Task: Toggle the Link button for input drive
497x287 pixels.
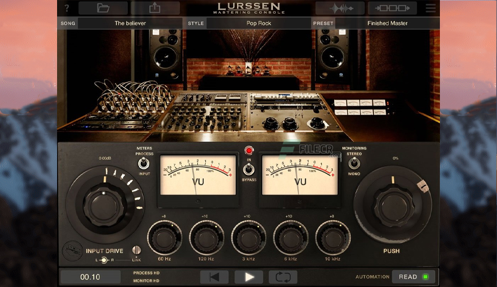Action: click(x=137, y=250)
